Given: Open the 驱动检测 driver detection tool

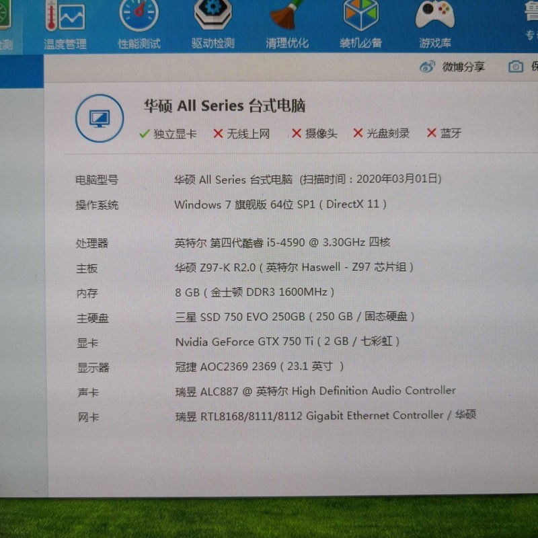Looking at the screenshot, I should tap(213, 25).
